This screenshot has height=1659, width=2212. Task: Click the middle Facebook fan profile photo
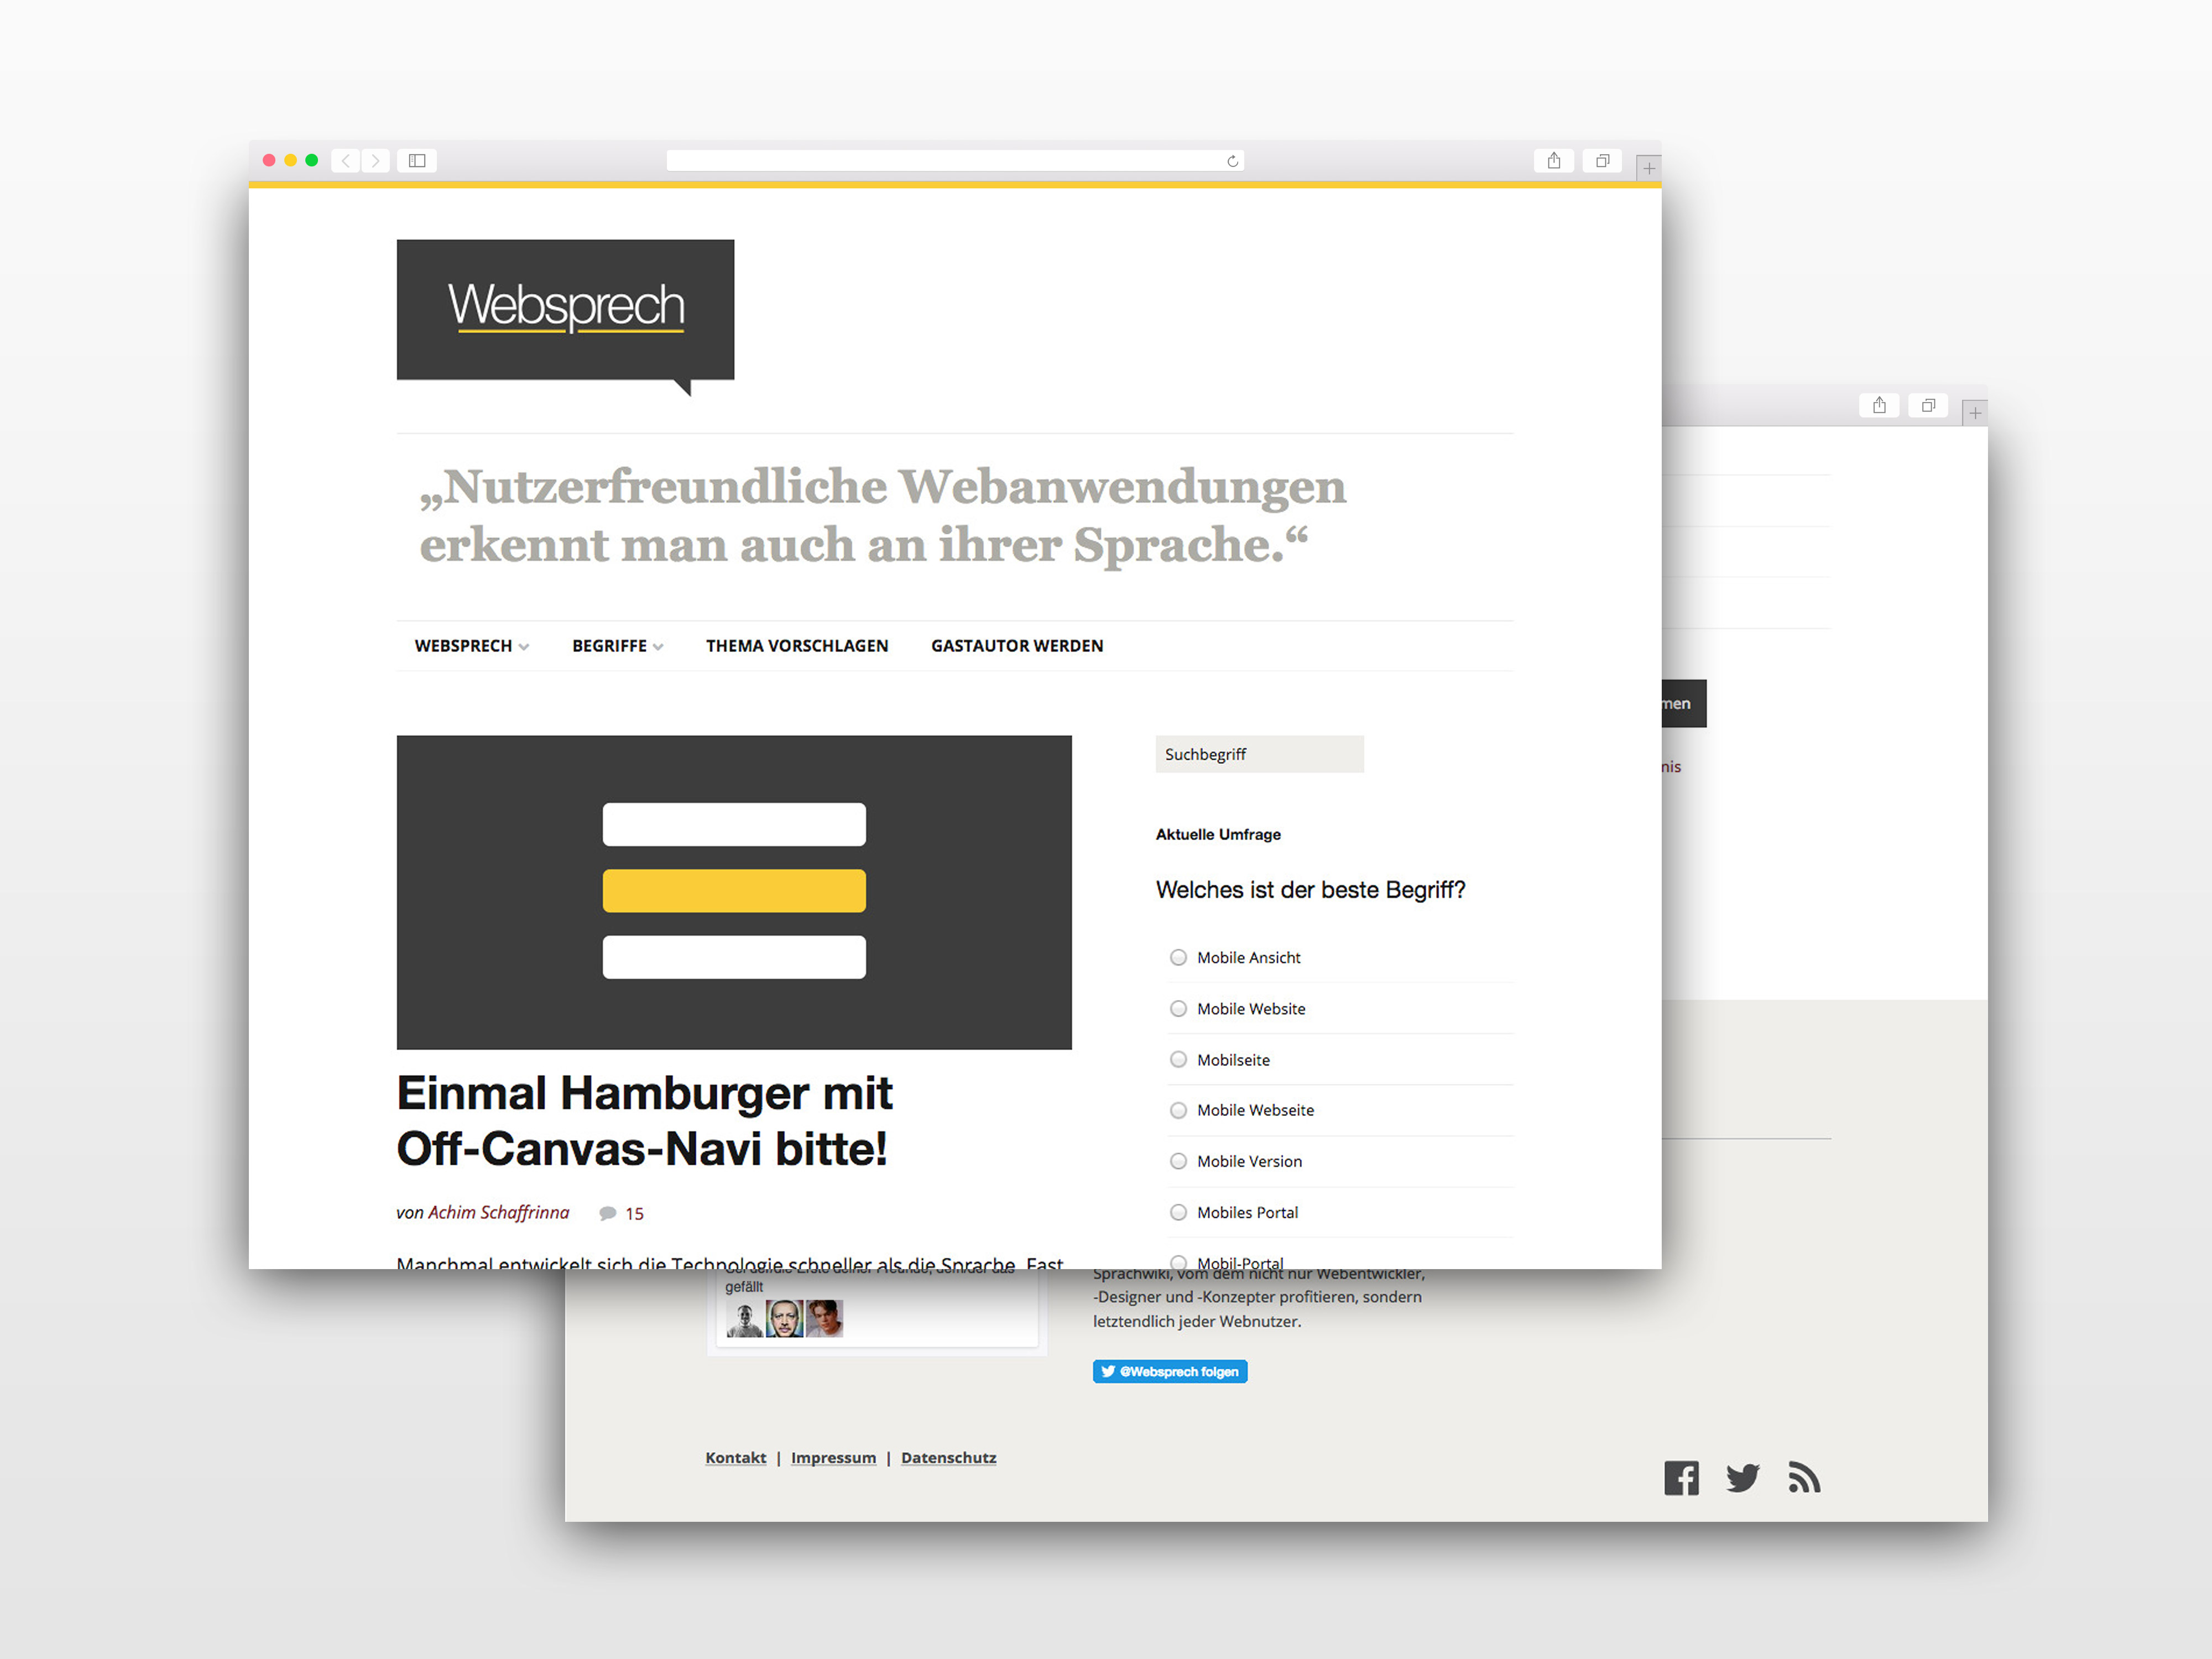pyautogui.click(x=784, y=1319)
